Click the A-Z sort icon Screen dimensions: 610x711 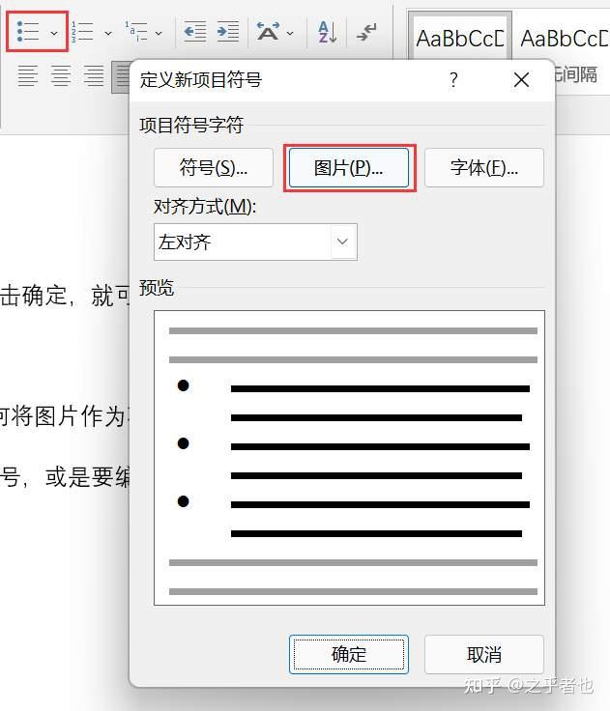click(328, 32)
